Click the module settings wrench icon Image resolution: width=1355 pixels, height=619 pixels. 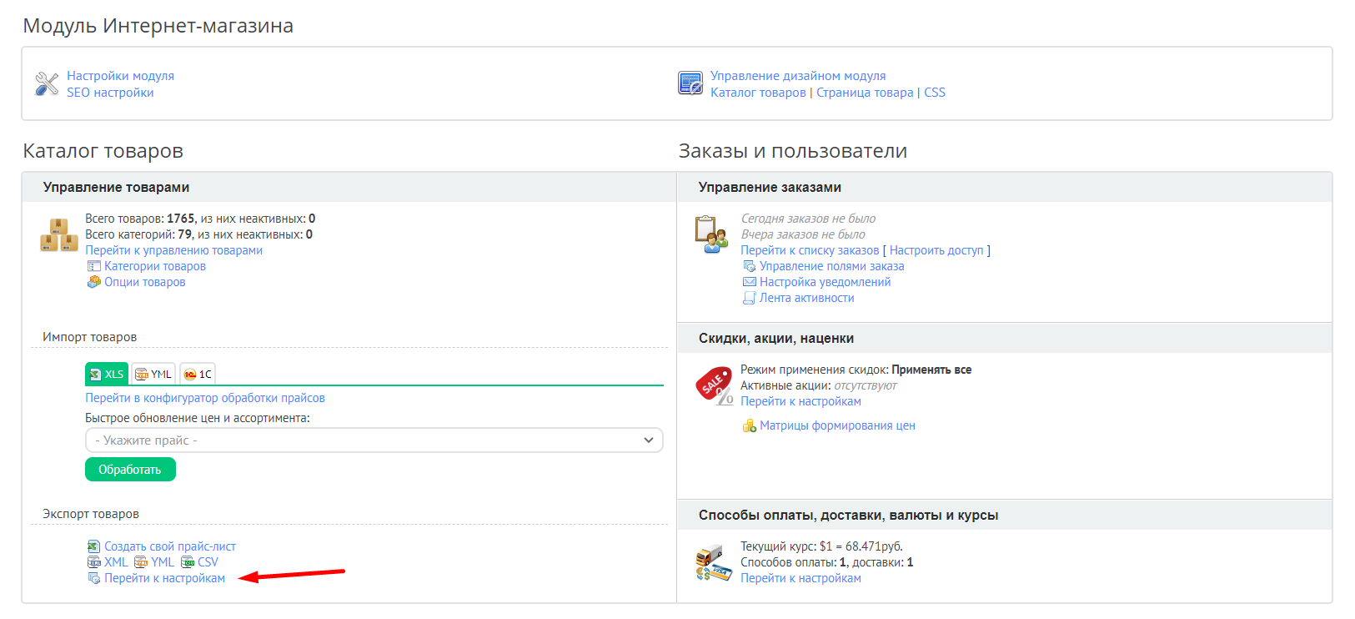click(47, 83)
